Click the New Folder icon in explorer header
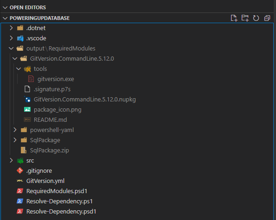Viewport: 276px width, 220px height. click(245, 18)
